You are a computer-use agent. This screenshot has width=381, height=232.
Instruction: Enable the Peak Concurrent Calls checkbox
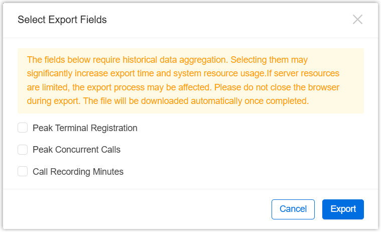[x=23, y=150]
